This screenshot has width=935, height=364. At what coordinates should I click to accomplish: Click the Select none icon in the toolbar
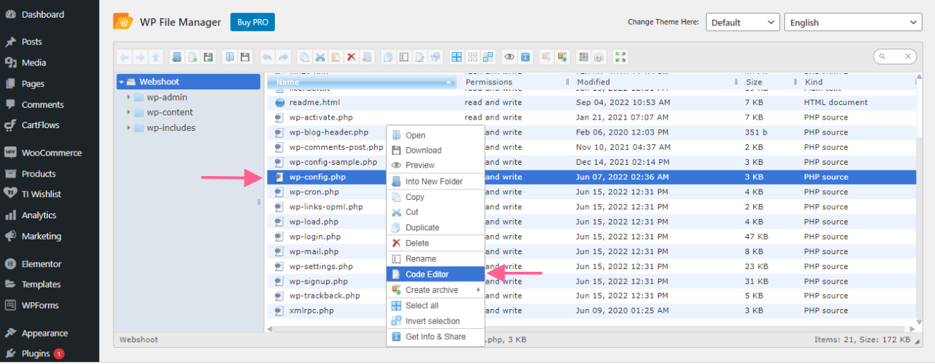pos(472,57)
